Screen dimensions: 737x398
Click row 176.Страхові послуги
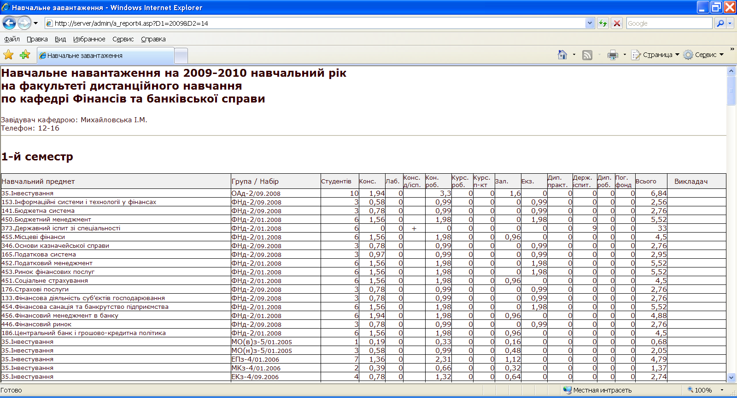tap(363, 289)
